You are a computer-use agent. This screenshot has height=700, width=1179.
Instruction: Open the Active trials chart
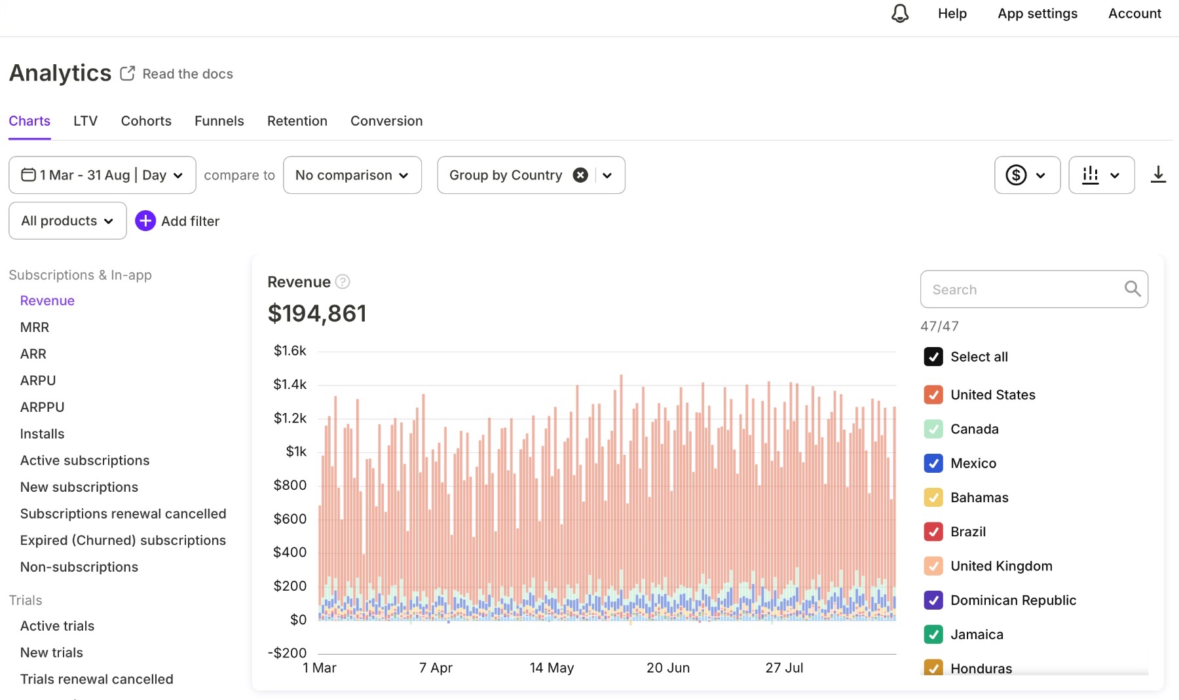[x=58, y=626]
